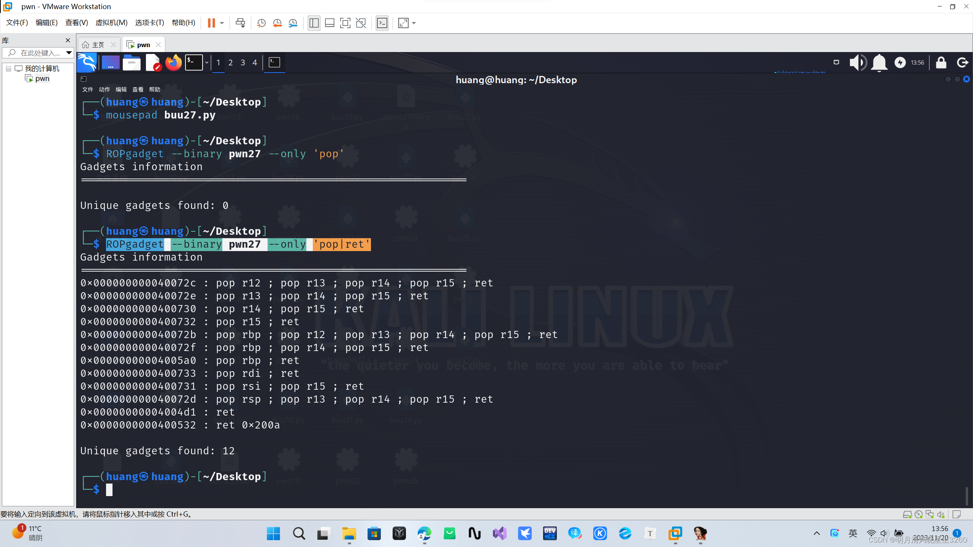Click the Dev-C++ taskbar icon
This screenshot has width=973, height=547.
click(x=550, y=534)
